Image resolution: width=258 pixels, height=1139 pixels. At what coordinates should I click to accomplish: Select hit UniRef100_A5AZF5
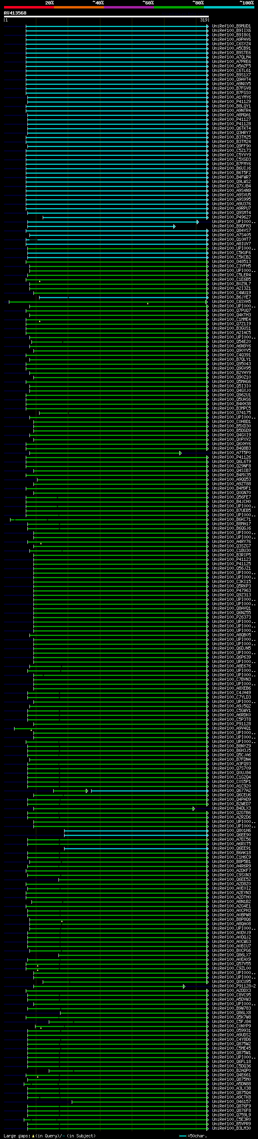point(231,66)
